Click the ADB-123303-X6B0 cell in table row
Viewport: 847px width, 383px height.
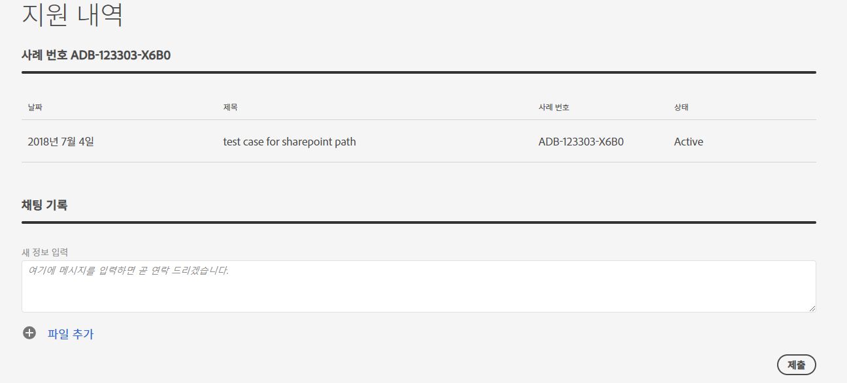[581, 142]
